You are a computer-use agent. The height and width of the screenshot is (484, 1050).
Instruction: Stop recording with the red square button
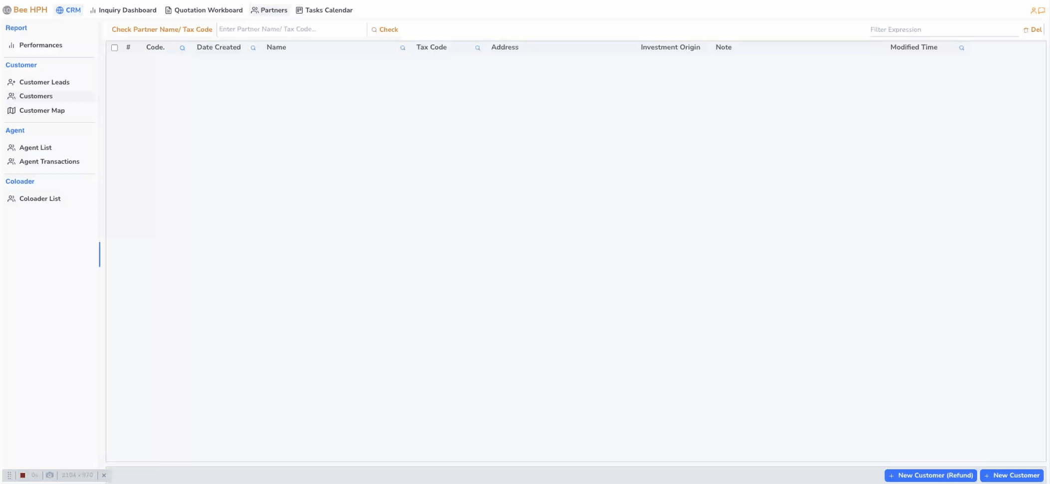pyautogui.click(x=22, y=475)
